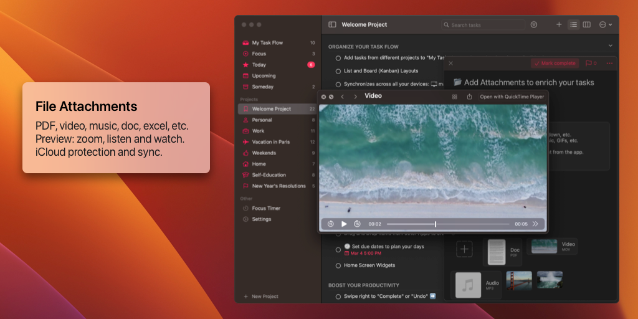Image resolution: width=638 pixels, height=319 pixels.
Task: Click New Project button
Action: pos(261,297)
